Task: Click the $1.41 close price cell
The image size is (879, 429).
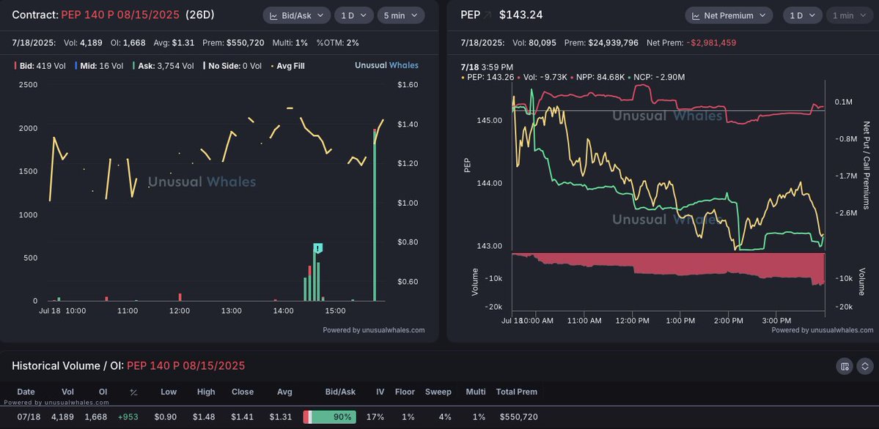Action: click(243, 417)
